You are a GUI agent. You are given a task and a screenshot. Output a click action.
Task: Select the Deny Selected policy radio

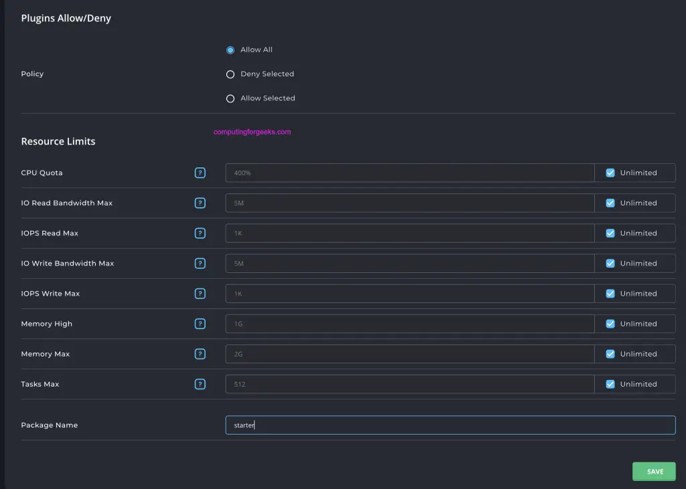(230, 74)
